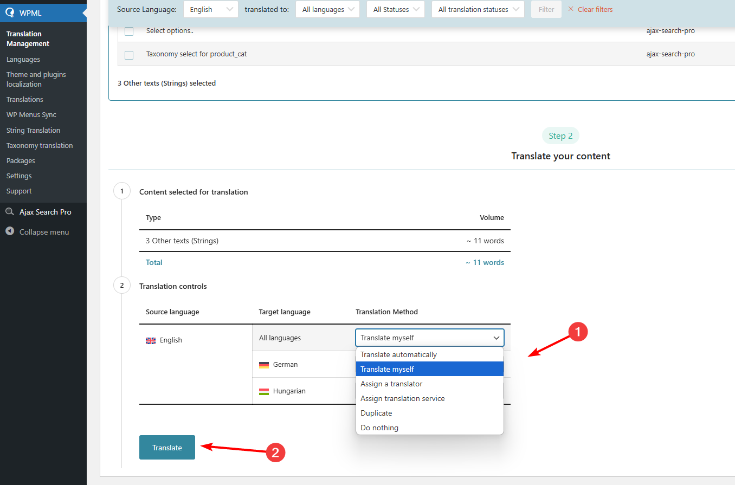Choose 'Translate automatically' from the method list
This screenshot has height=485, width=735.
coord(398,354)
